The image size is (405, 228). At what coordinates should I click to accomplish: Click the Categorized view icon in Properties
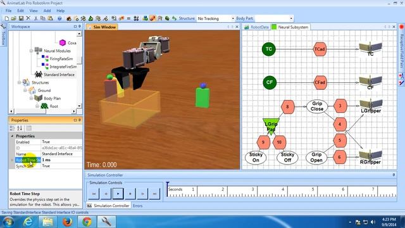click(x=13, y=128)
